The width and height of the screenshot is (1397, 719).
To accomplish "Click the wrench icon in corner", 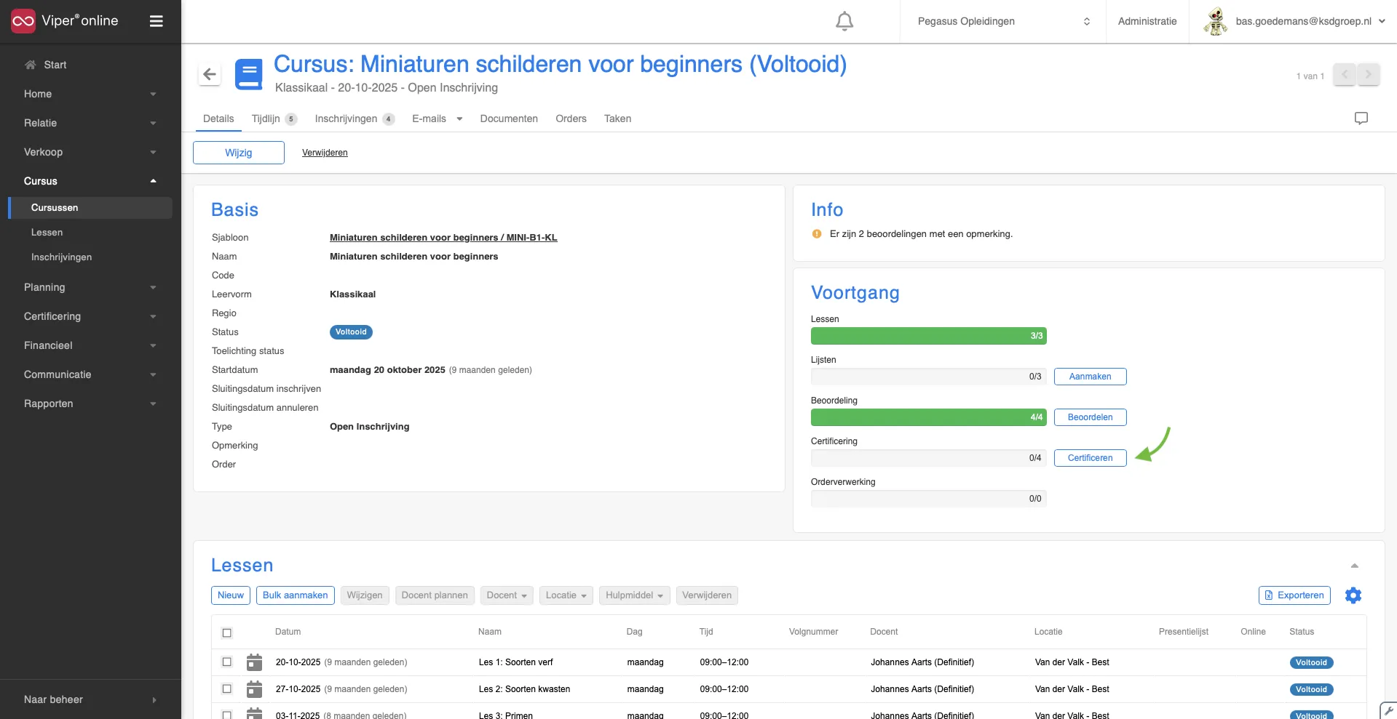I will (x=1389, y=711).
